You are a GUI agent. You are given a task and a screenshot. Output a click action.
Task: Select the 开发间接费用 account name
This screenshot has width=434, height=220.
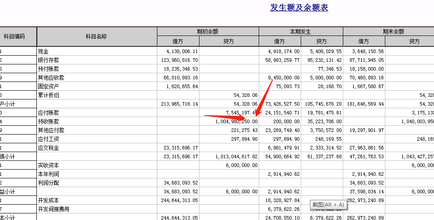[x=53, y=209]
